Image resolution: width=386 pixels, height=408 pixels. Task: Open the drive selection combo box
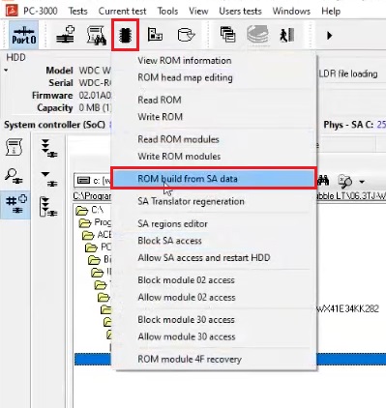(x=93, y=181)
